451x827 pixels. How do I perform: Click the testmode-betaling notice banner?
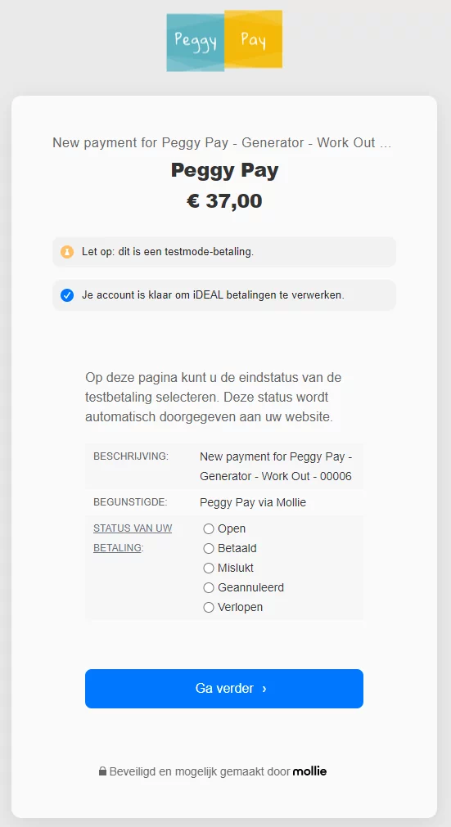224,252
